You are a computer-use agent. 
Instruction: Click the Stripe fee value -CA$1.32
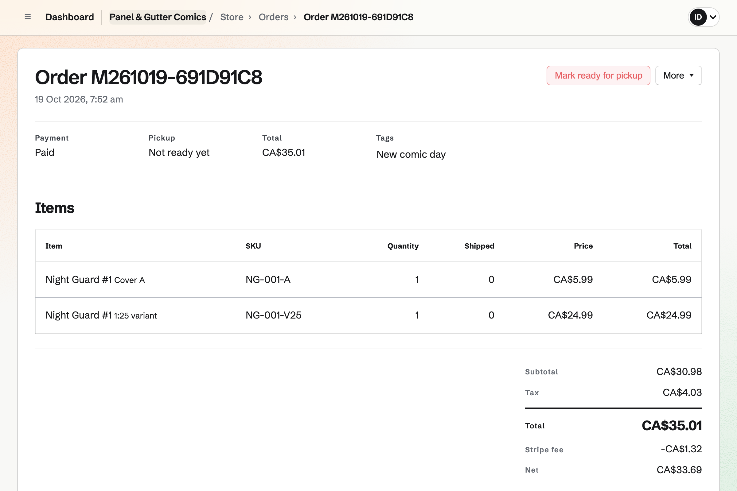point(681,449)
